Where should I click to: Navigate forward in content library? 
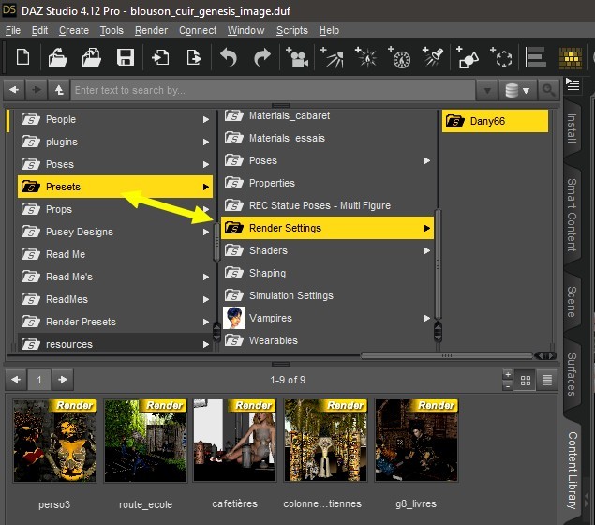click(x=37, y=90)
